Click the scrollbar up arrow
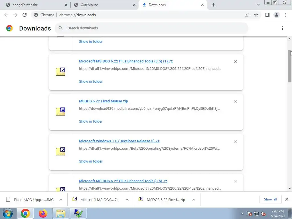This screenshot has width=292, height=219. pyautogui.click(x=289, y=39)
